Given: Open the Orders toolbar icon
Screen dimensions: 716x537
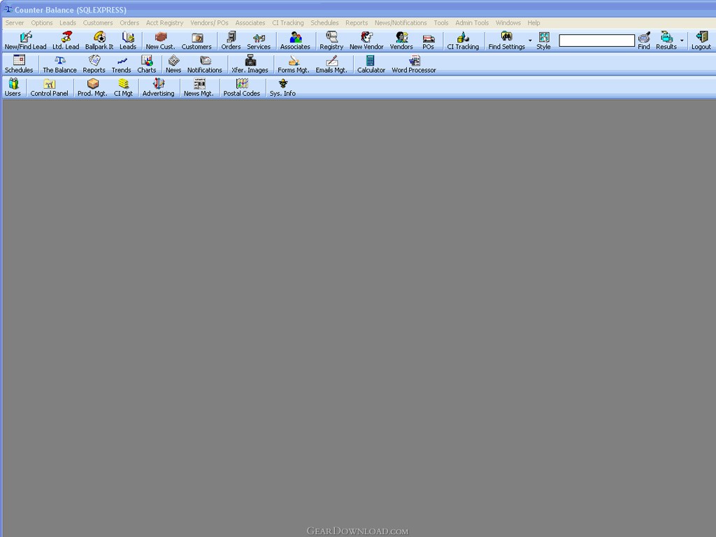Looking at the screenshot, I should [231, 41].
